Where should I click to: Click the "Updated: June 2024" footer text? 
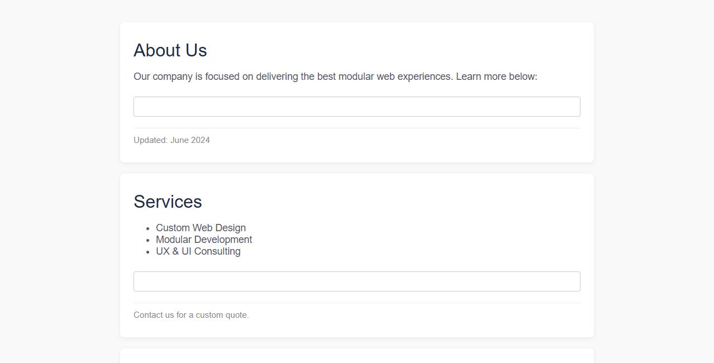[x=172, y=140]
